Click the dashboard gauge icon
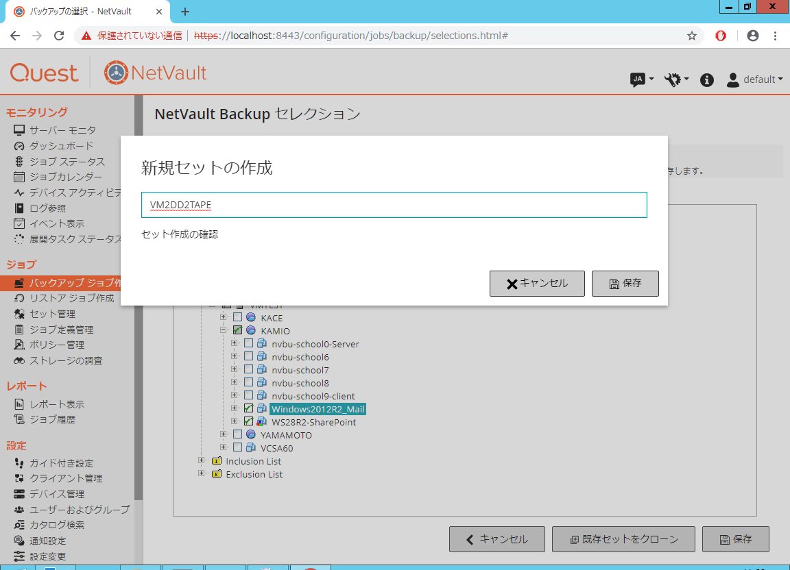790x570 pixels. tap(19, 146)
